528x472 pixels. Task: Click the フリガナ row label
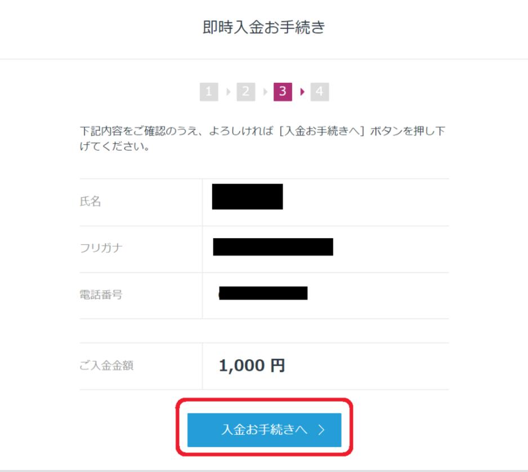click(x=101, y=248)
